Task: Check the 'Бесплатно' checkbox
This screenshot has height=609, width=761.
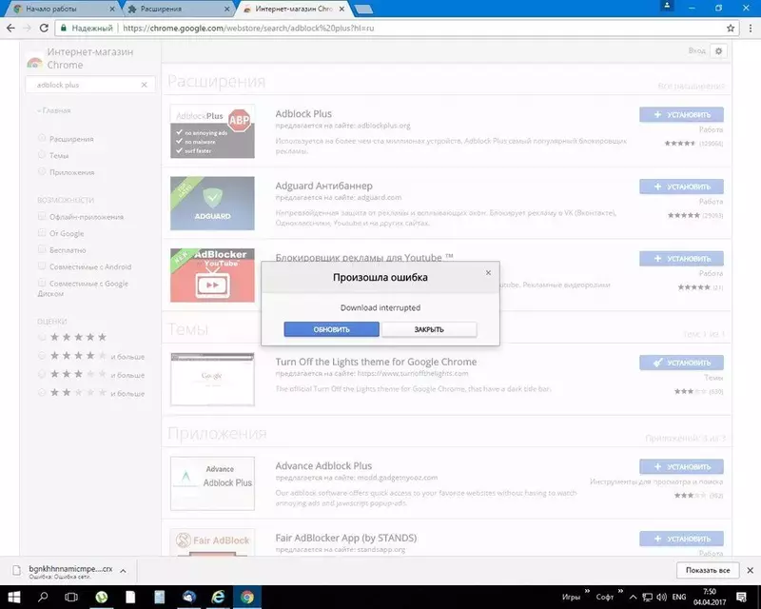Action: tap(42, 249)
